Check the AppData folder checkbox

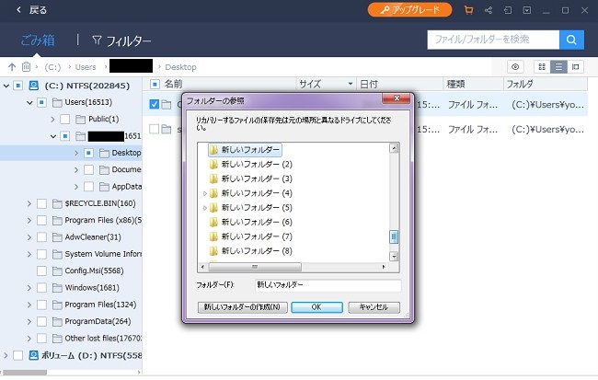click(x=88, y=187)
